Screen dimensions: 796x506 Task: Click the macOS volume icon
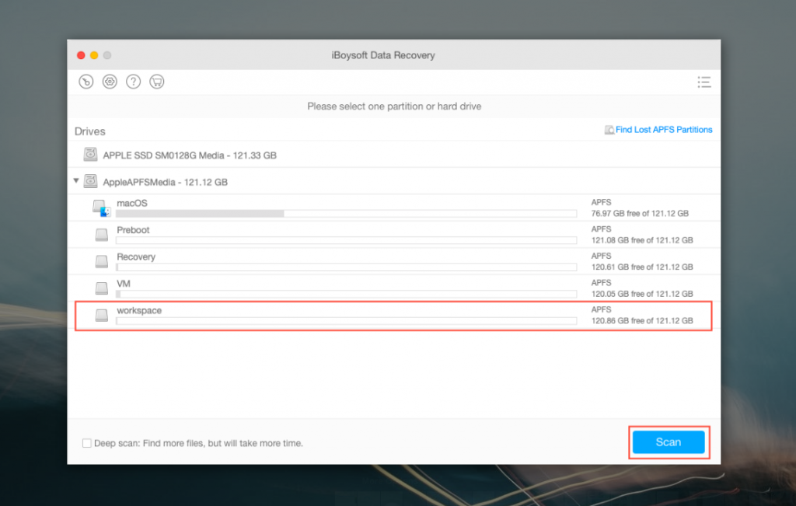coord(102,208)
